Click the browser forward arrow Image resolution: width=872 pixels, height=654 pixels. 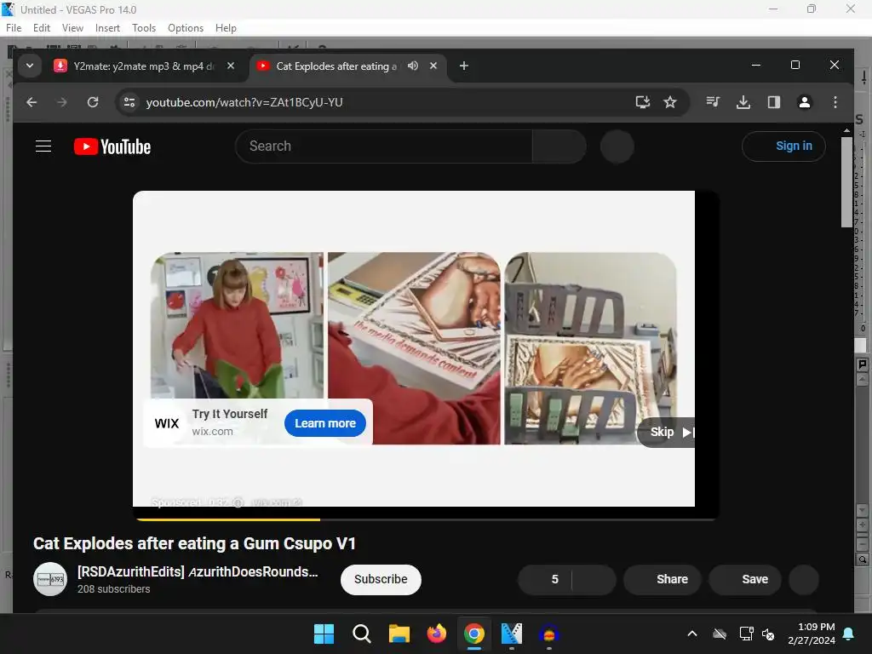pos(62,102)
